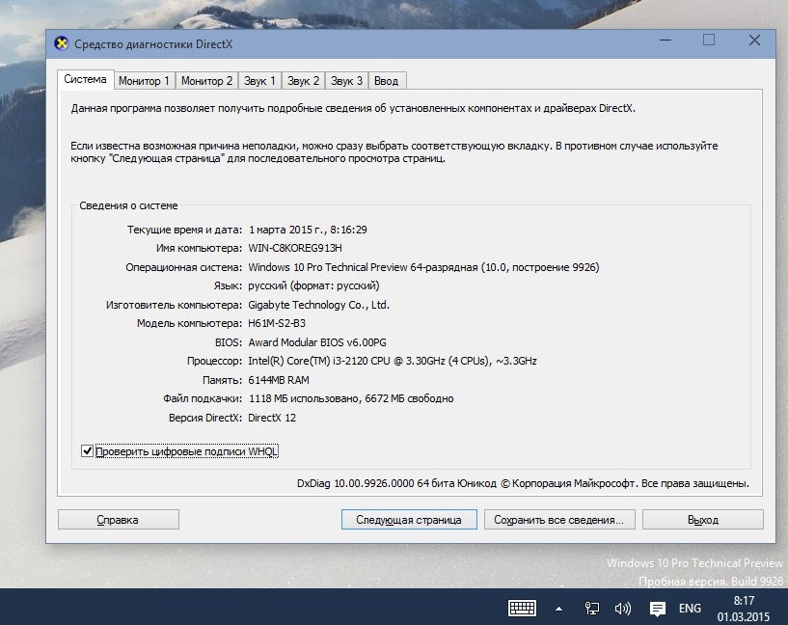This screenshot has width=788, height=625.
Task: Close the DirectX diagnostic window
Action: pyautogui.click(x=754, y=41)
